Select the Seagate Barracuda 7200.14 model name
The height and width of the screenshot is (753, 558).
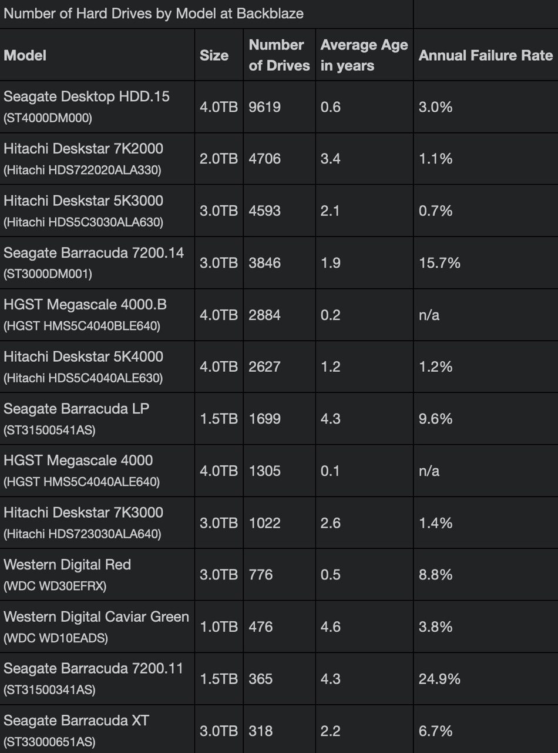(x=93, y=253)
